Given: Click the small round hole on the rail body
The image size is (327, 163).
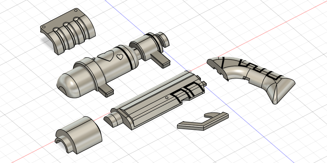Looking at the screenshot, I should [x=166, y=98].
